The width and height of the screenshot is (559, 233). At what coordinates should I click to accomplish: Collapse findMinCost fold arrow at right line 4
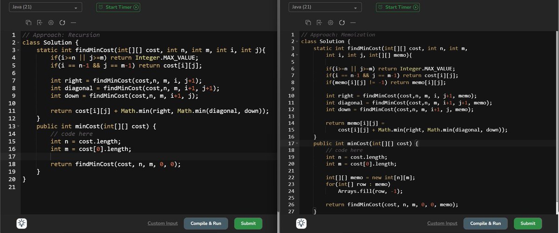pyautogui.click(x=297, y=55)
